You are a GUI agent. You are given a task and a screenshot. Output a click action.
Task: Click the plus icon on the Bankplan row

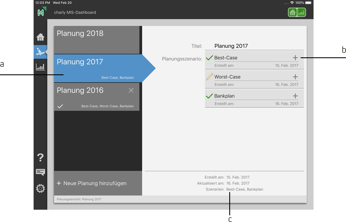point(295,96)
